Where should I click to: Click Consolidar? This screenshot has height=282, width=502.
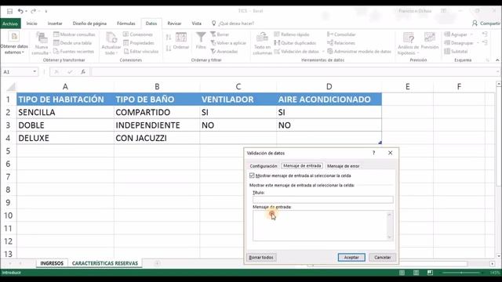click(x=341, y=34)
